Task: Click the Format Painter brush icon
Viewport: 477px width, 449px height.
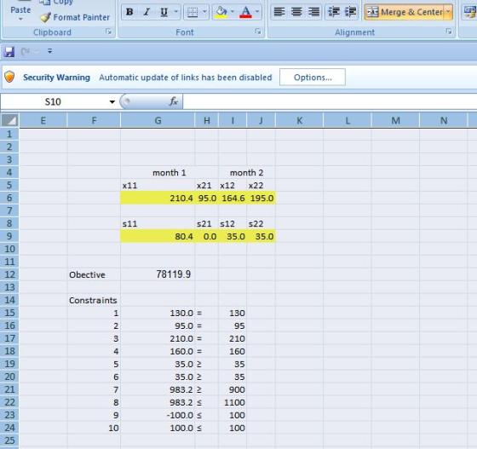Action: pyautogui.click(x=46, y=17)
